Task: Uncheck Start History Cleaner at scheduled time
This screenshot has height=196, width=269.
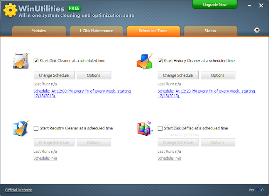Action: pyautogui.click(x=160, y=61)
